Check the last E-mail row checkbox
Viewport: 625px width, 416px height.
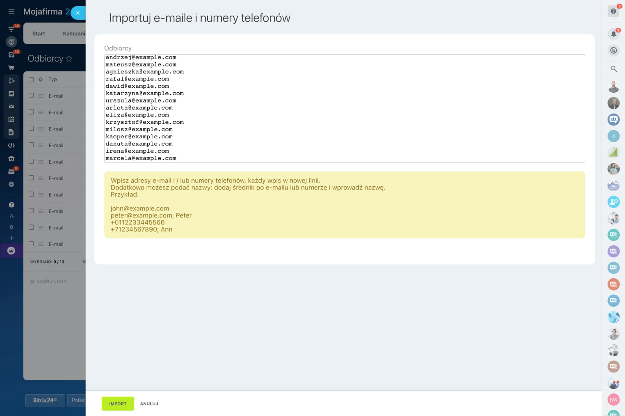click(x=31, y=244)
